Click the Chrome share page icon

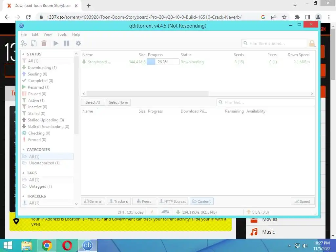pos(274,17)
